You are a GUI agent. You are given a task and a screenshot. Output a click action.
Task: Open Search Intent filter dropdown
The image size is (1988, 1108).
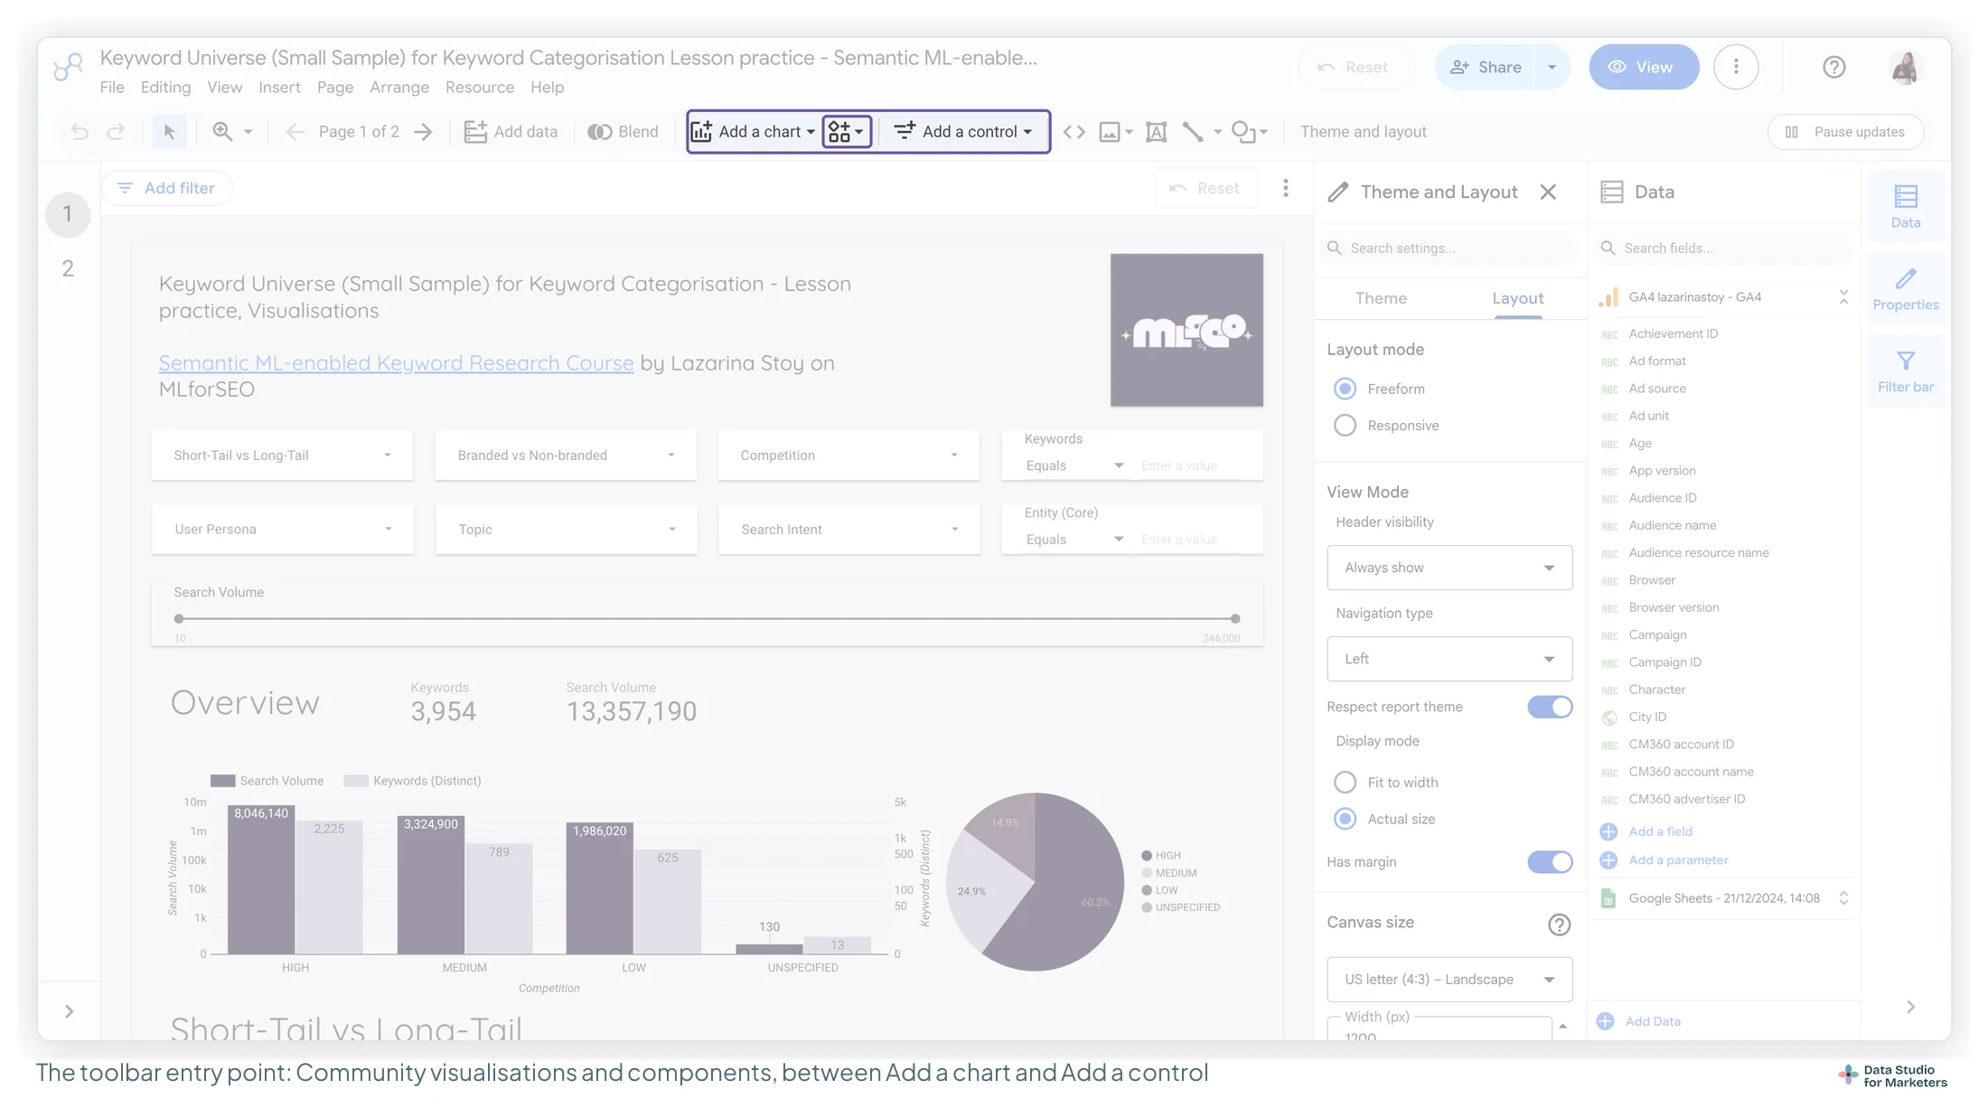point(849,530)
